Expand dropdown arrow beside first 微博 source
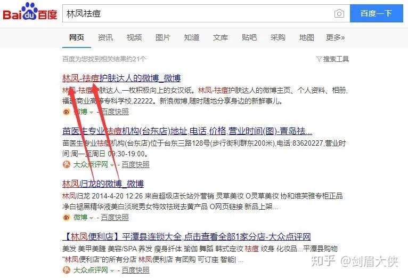408x278 pixels. (x=91, y=113)
